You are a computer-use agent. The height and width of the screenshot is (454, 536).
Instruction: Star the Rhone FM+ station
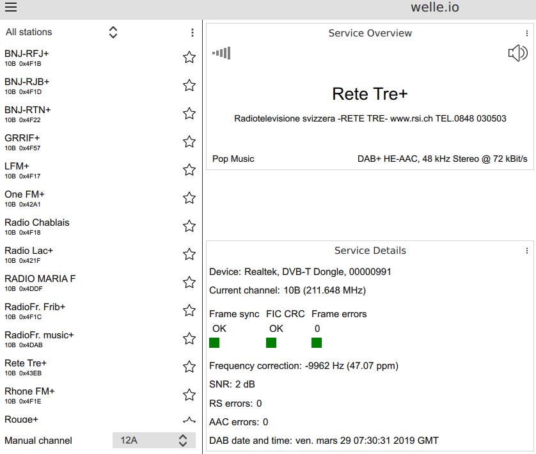189,395
